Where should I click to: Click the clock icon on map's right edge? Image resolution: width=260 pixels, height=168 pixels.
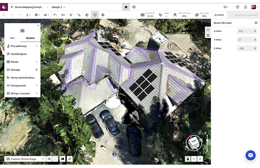[208, 30]
